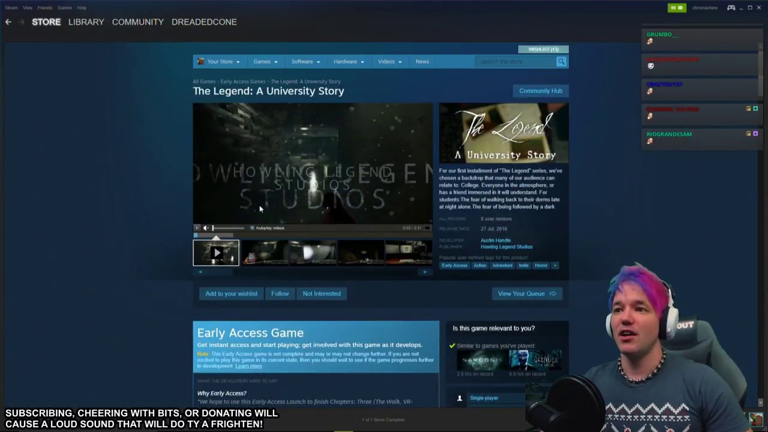Open the green notifications inbox
This screenshot has width=768, height=432.
[x=677, y=8]
